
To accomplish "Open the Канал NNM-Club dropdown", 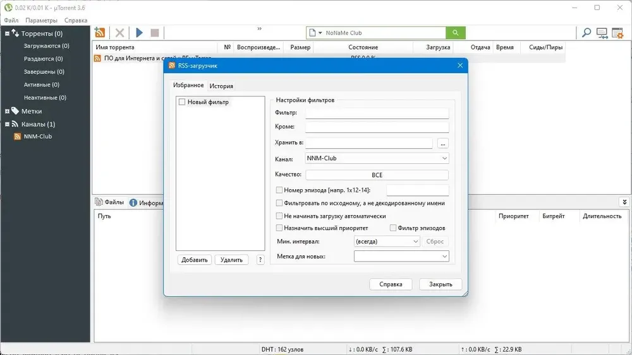I will (x=377, y=158).
